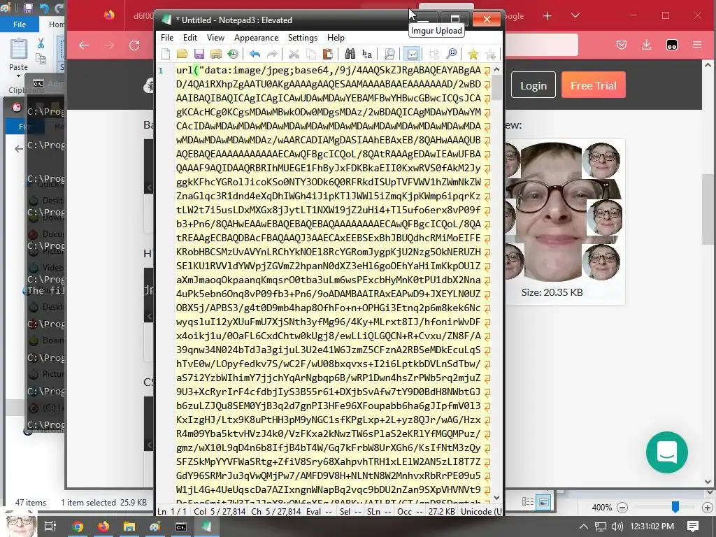Click the zoom-in plus button in Paint

click(x=708, y=508)
